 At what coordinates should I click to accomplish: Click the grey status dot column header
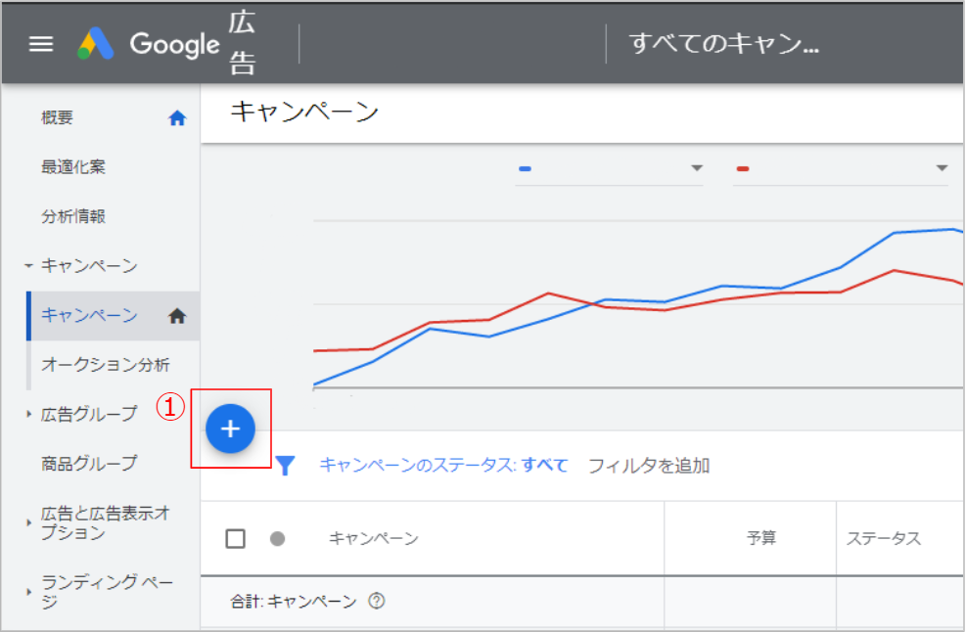pos(277,539)
